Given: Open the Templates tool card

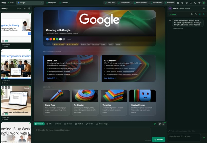Looking at the screenshot, I should click(x=114, y=103).
